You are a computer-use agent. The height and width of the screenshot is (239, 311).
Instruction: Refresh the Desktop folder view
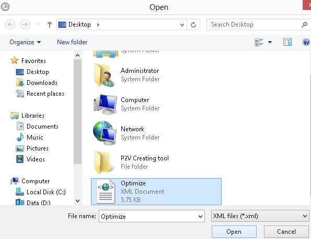193,24
